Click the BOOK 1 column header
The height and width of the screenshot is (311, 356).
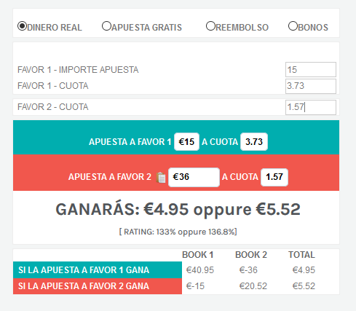click(x=197, y=255)
